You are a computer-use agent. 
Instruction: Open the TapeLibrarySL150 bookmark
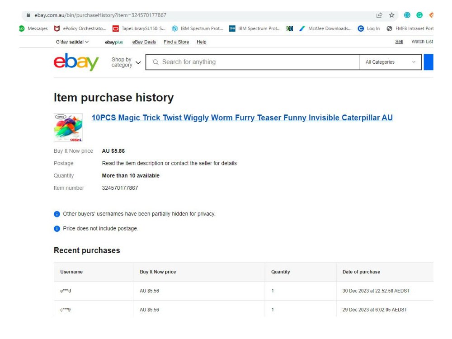[x=139, y=28]
